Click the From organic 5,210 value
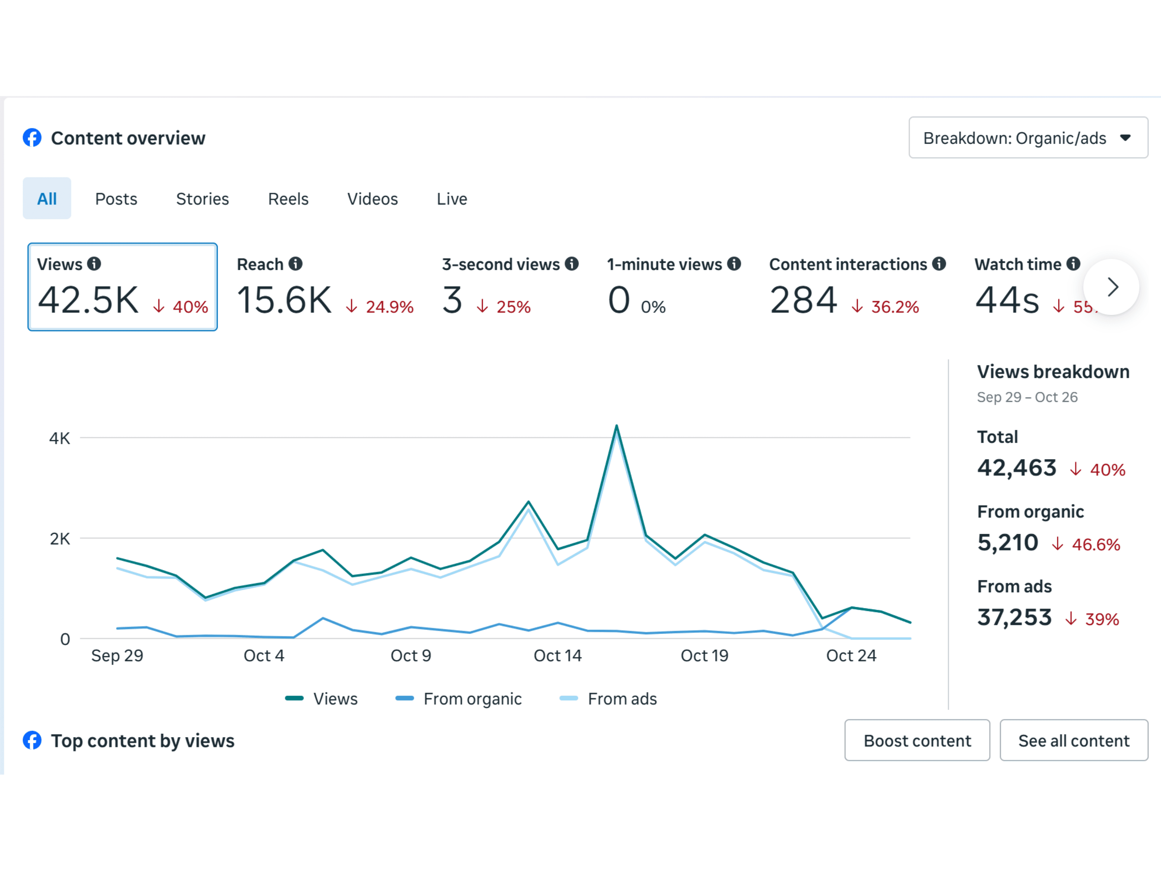This screenshot has width=1161, height=870. click(1008, 542)
